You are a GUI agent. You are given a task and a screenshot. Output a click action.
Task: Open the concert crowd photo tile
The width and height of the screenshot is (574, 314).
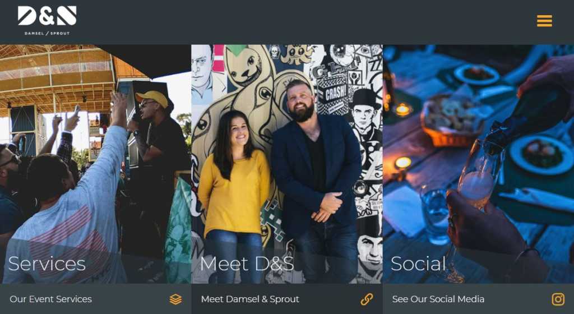pos(95,164)
